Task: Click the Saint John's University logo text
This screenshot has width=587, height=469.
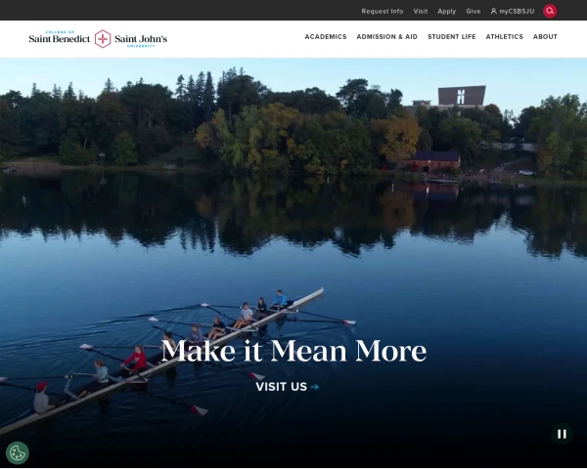Action: (141, 39)
